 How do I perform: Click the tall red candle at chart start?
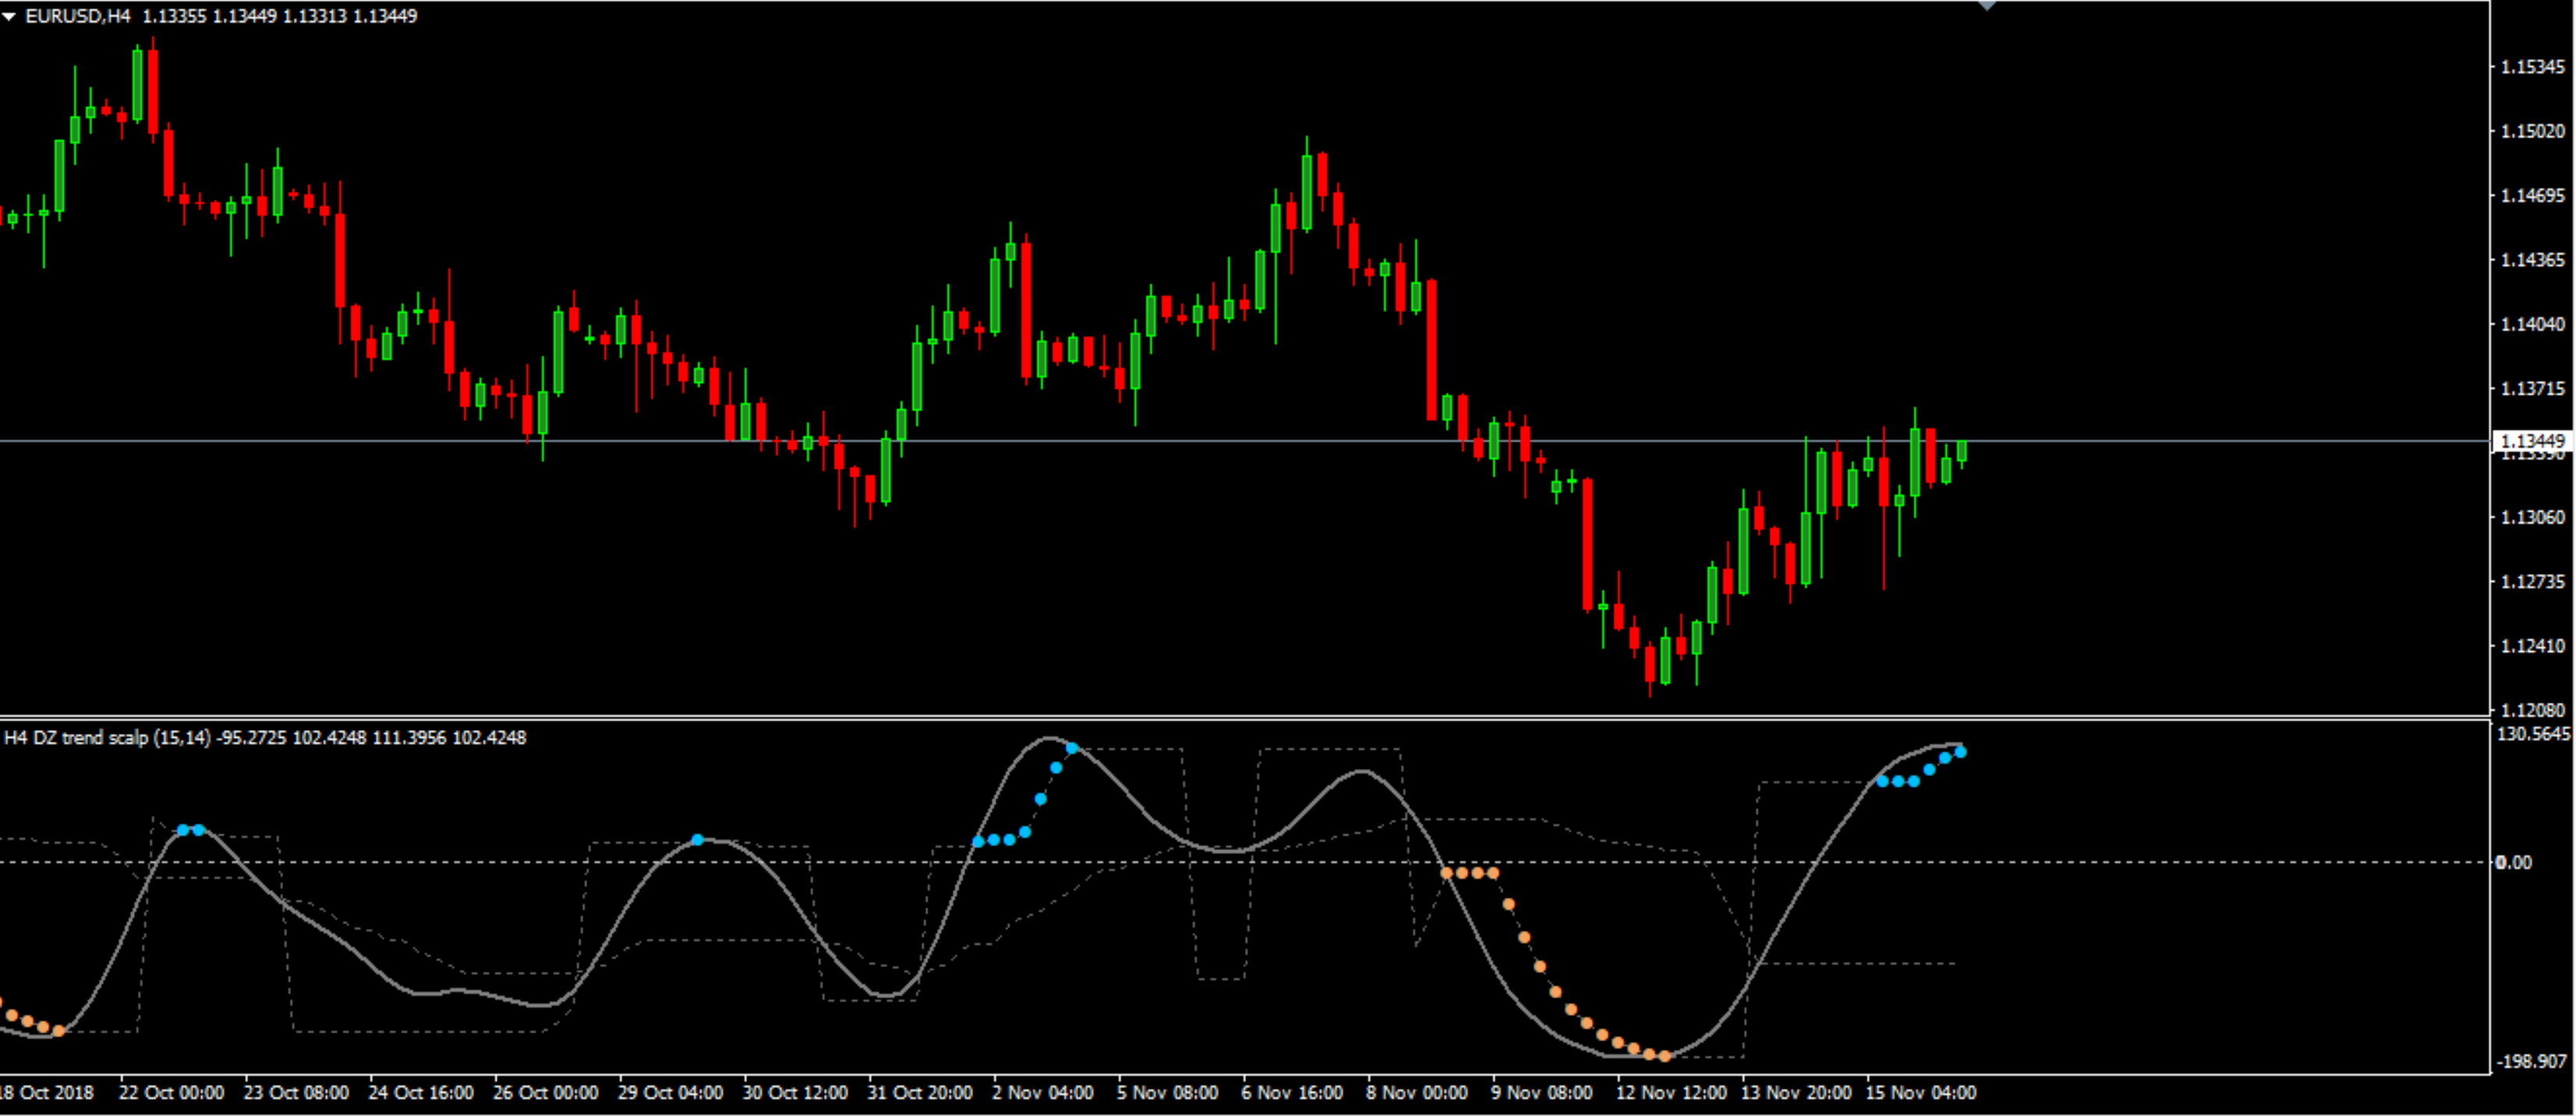[153, 92]
